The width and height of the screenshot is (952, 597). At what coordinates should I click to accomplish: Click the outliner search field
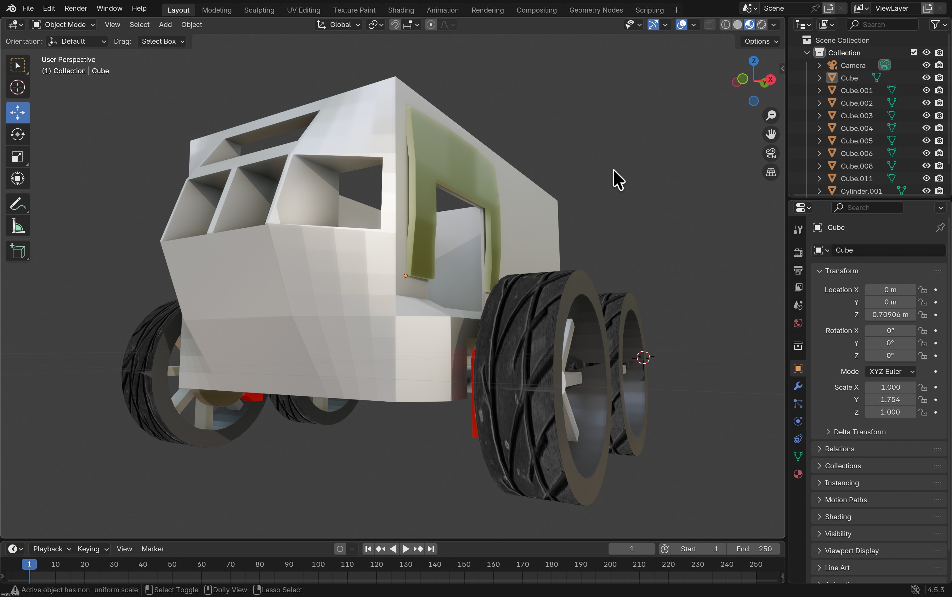click(x=883, y=25)
